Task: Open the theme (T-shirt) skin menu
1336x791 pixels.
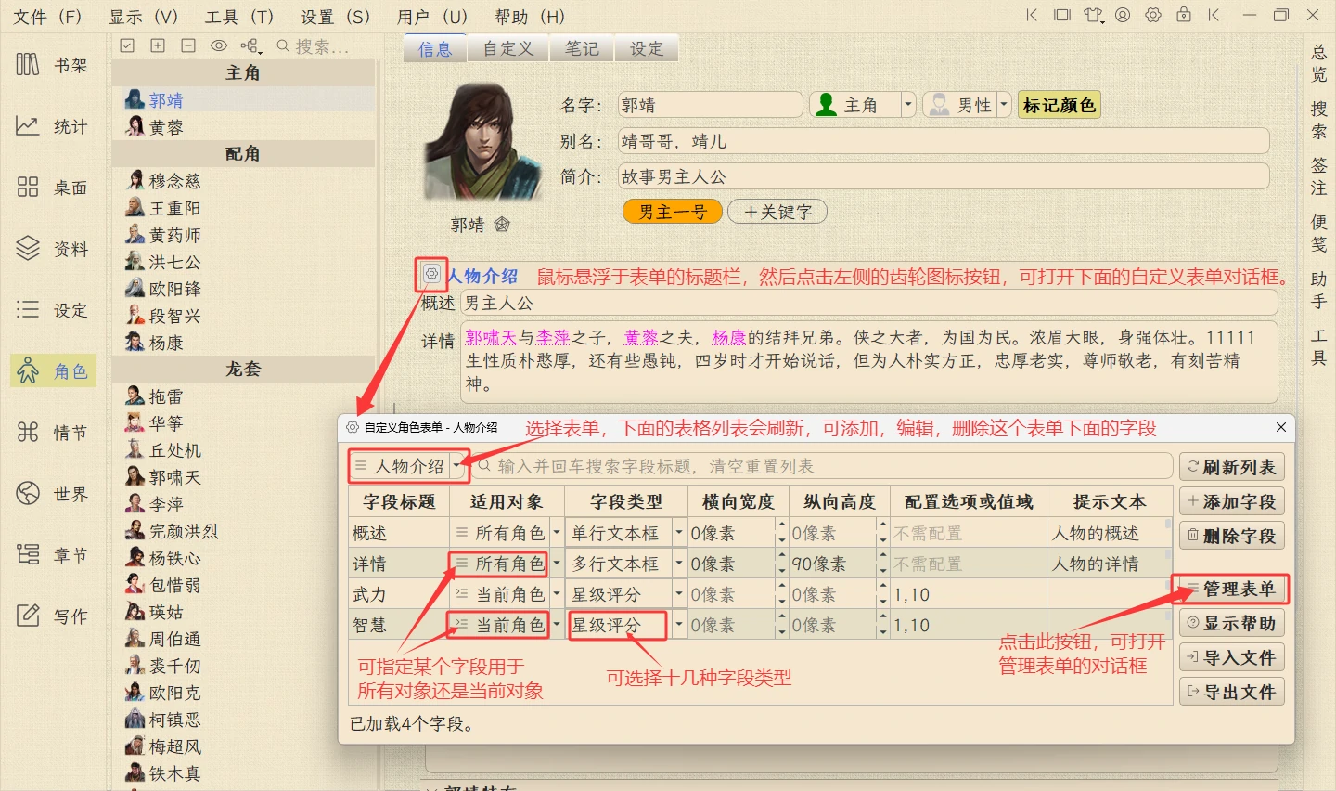Action: tap(1094, 16)
